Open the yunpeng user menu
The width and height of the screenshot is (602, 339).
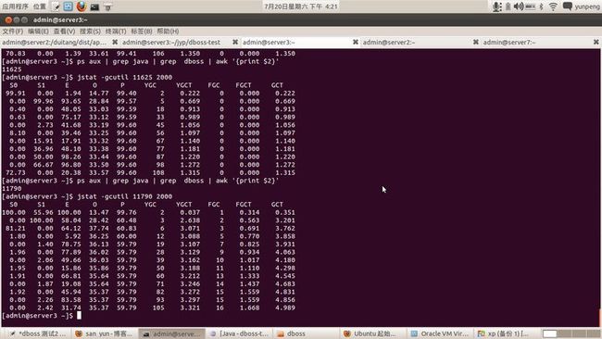tap(587, 6)
